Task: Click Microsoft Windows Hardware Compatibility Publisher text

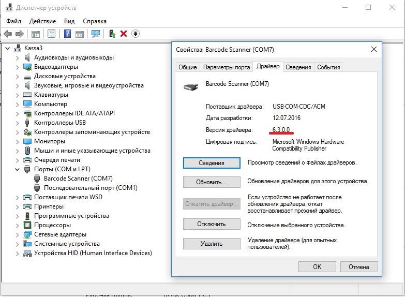Action: 308,145
